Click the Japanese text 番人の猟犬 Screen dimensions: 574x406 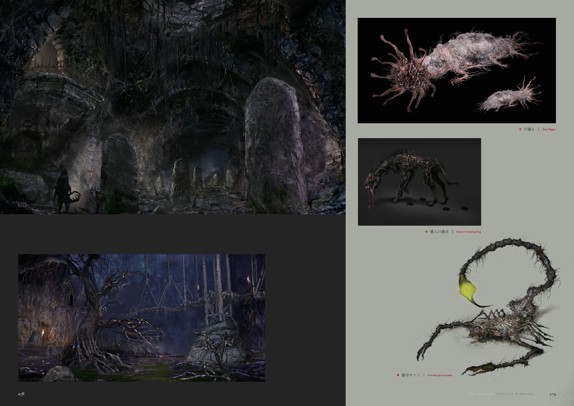[x=439, y=232]
